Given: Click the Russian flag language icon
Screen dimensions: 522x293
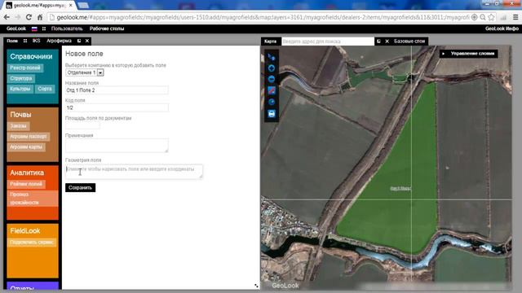Looking at the screenshot, I should coord(34,29).
